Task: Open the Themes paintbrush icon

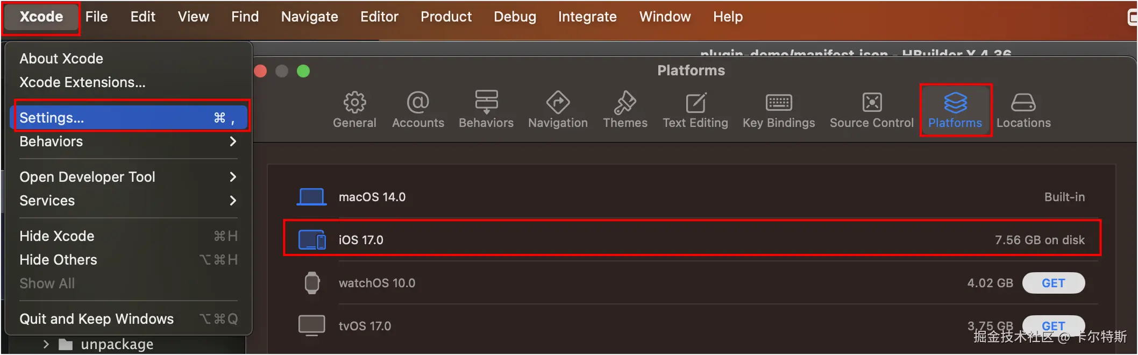Action: (625, 103)
